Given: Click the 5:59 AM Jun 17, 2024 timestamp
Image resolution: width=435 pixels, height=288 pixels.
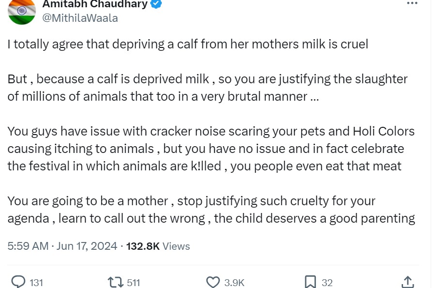Looking at the screenshot, I should 62,246.
